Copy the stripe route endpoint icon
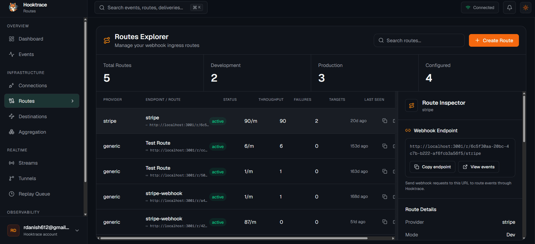 click(x=385, y=121)
